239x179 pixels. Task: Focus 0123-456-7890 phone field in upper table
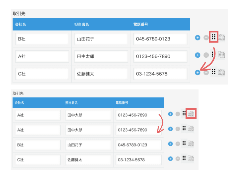tap(160, 56)
